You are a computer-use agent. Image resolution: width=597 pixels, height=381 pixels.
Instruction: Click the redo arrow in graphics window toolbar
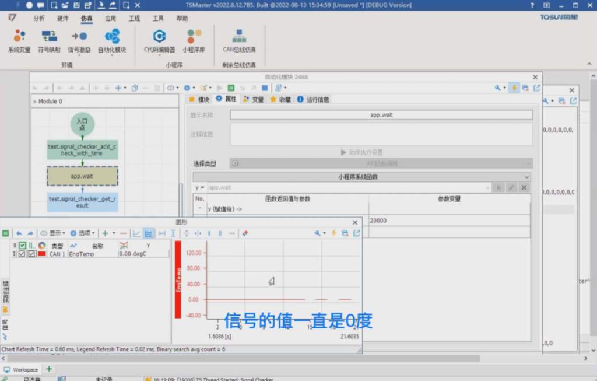(x=30, y=233)
